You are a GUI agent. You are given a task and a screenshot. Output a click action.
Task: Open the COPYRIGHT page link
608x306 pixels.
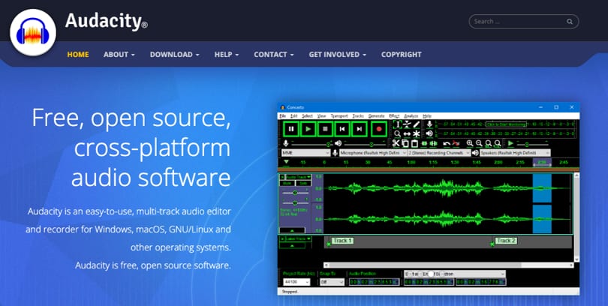402,55
